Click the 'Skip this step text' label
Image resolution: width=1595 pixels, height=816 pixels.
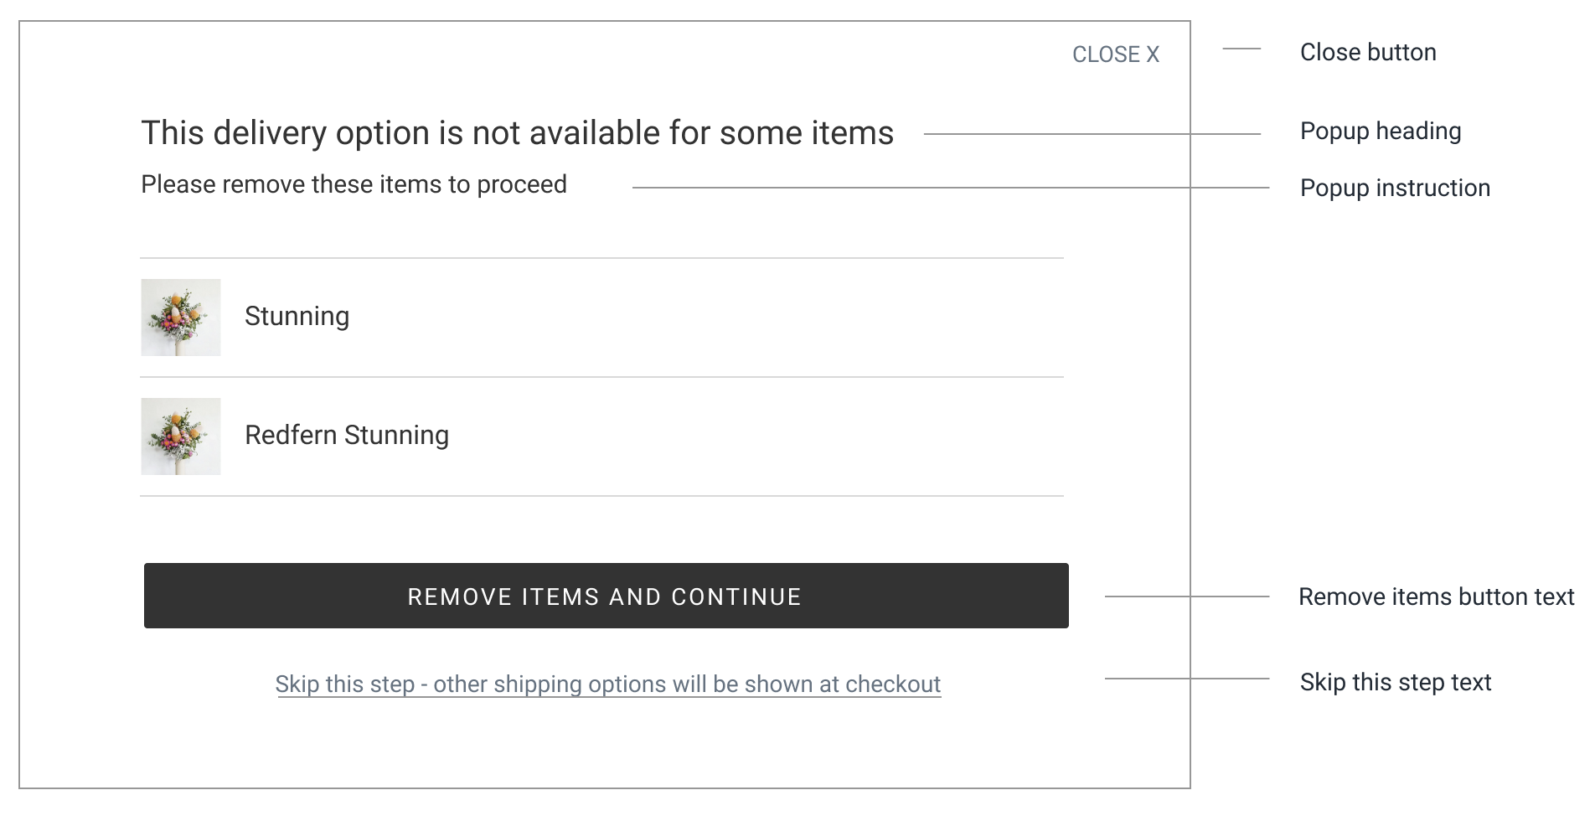pyautogui.click(x=1396, y=682)
